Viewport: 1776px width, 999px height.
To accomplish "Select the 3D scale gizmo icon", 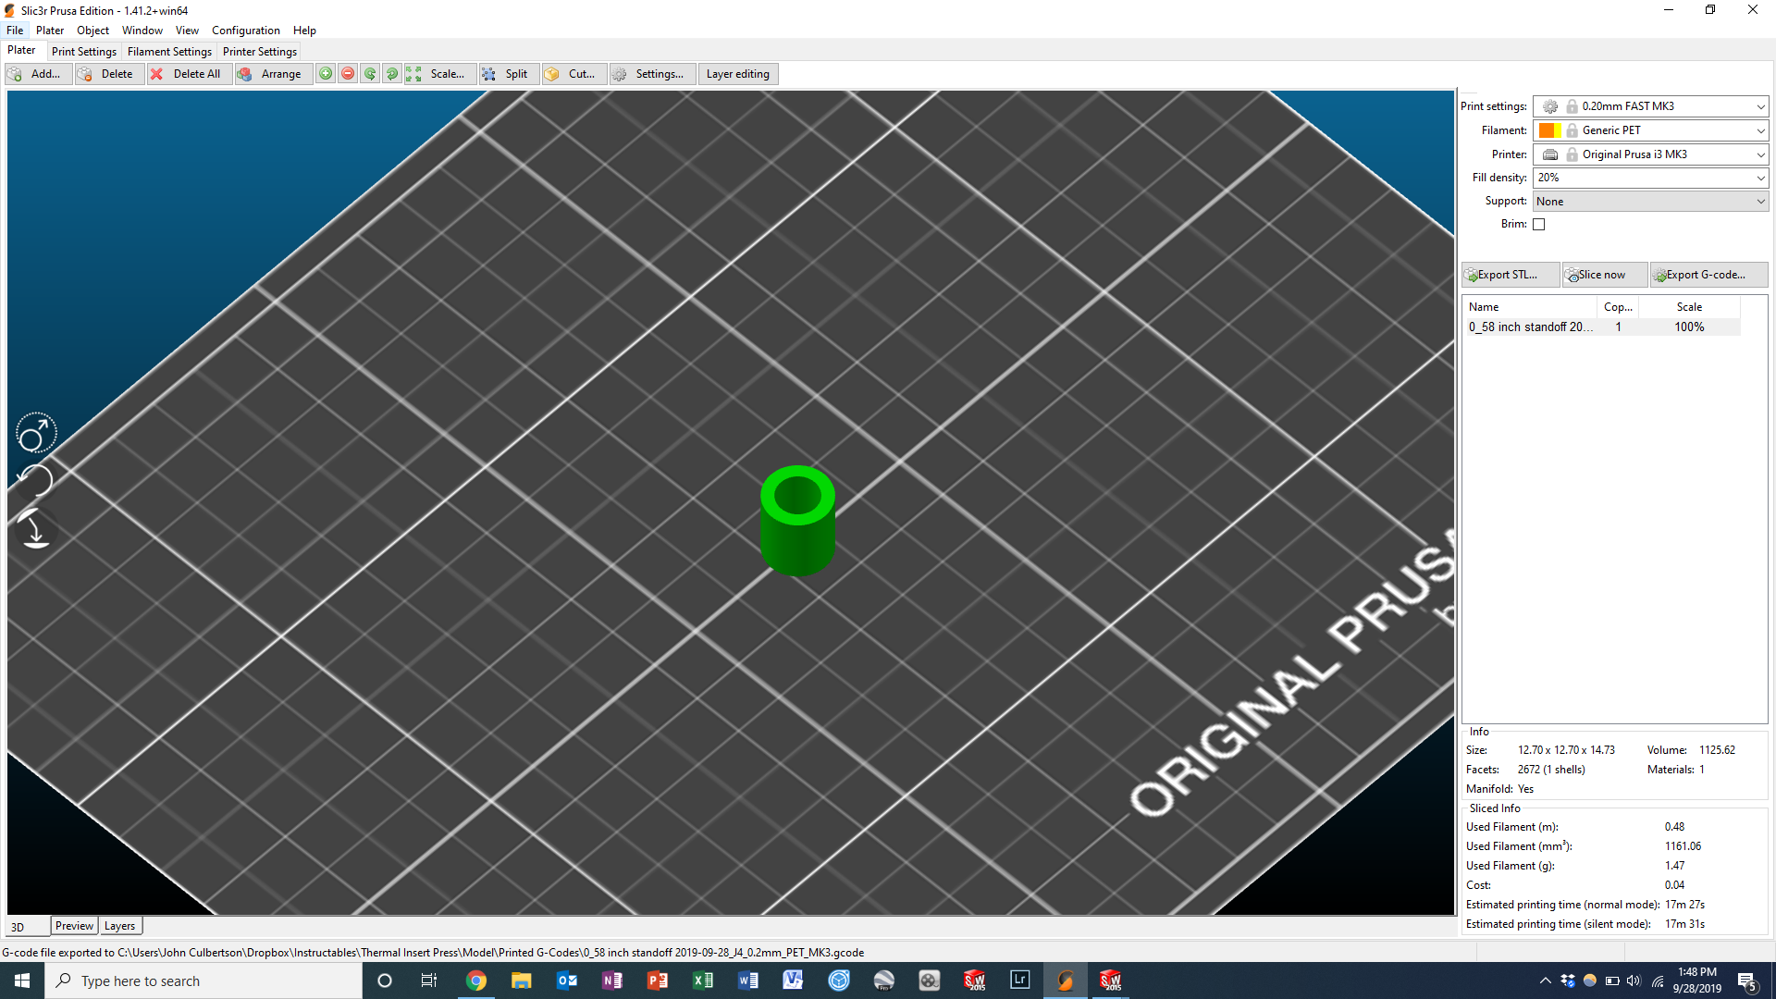I will point(36,433).
